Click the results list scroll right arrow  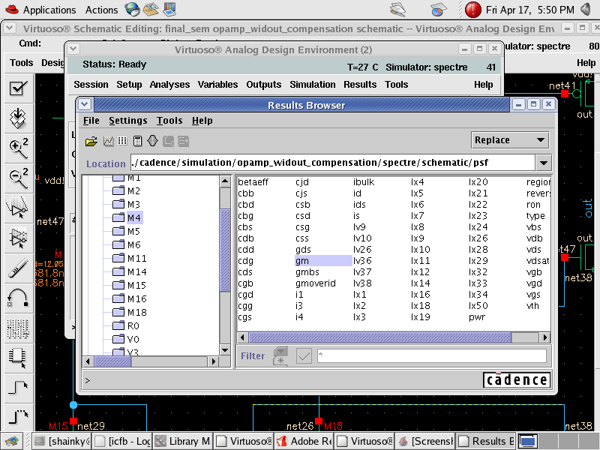(x=545, y=337)
